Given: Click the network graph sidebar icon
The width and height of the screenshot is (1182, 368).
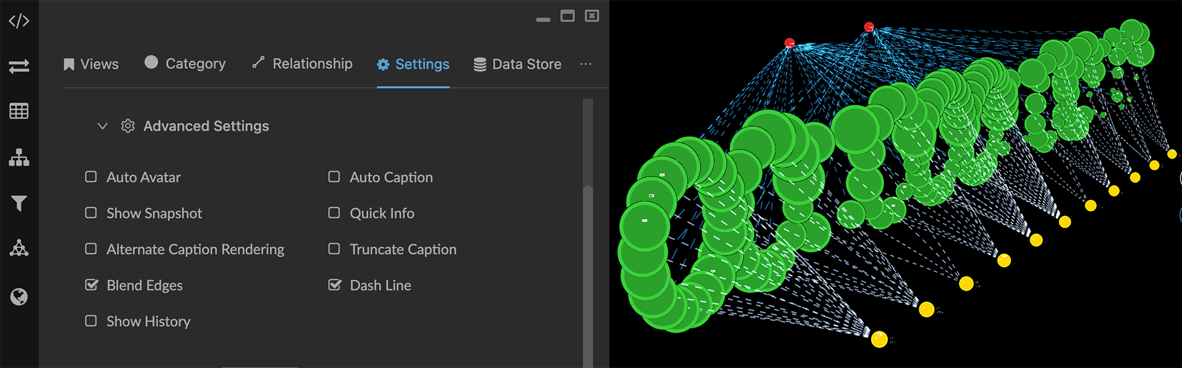Looking at the screenshot, I should (19, 249).
